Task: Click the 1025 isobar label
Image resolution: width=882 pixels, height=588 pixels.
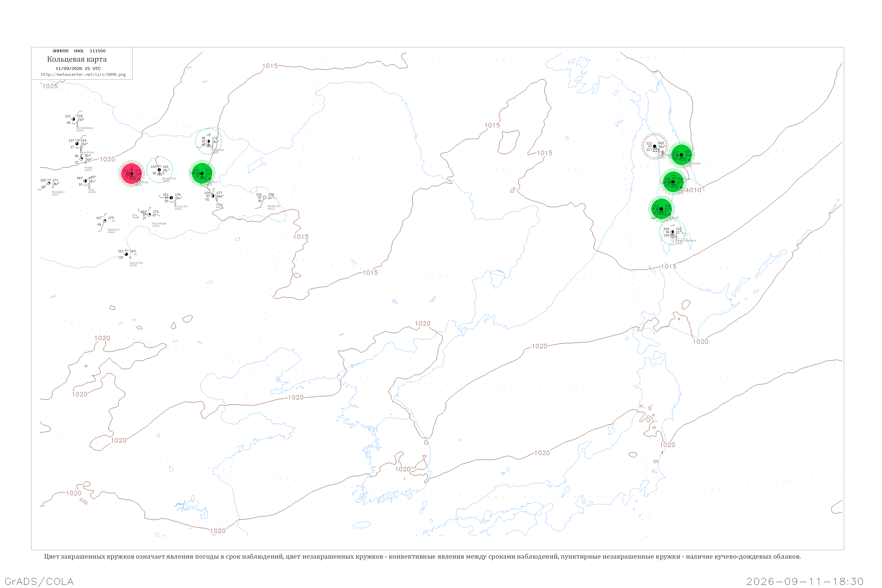Action: [50, 86]
